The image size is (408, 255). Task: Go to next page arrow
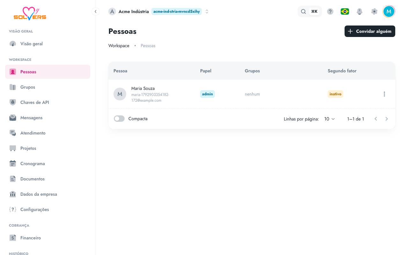(387, 119)
